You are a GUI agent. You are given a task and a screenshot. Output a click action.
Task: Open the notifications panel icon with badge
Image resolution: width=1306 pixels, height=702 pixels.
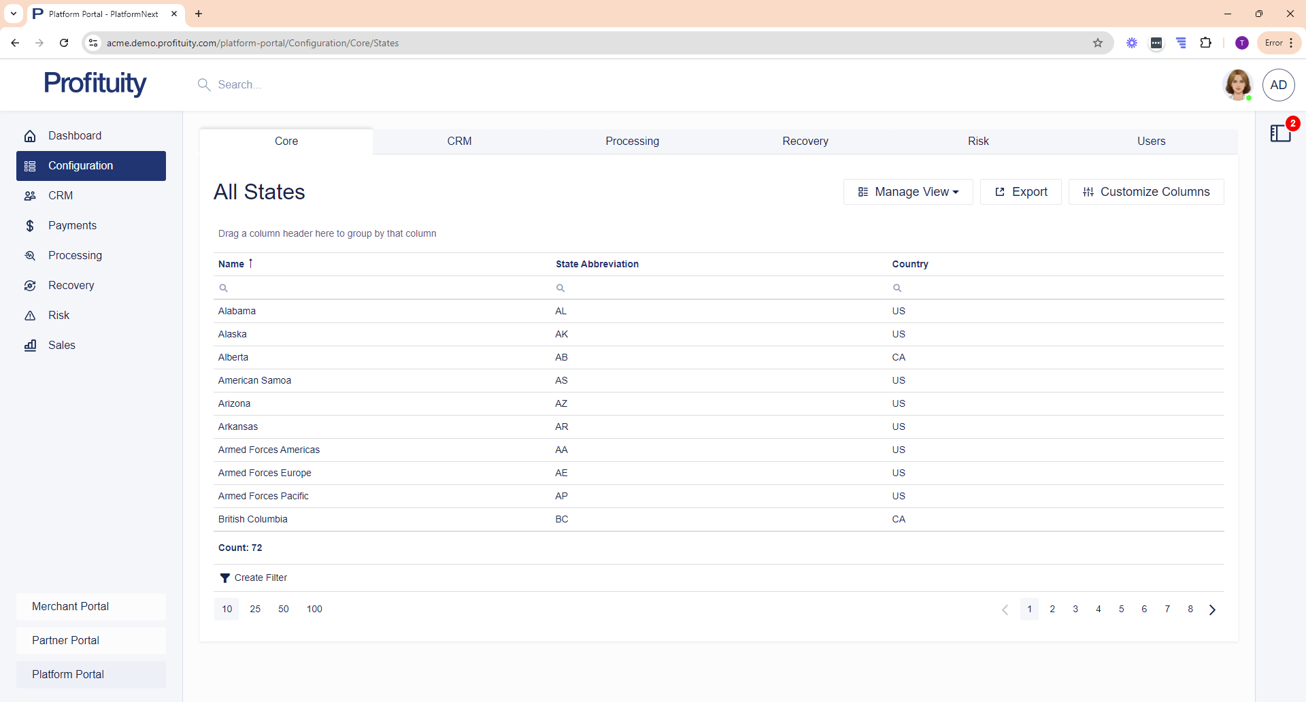point(1280,133)
